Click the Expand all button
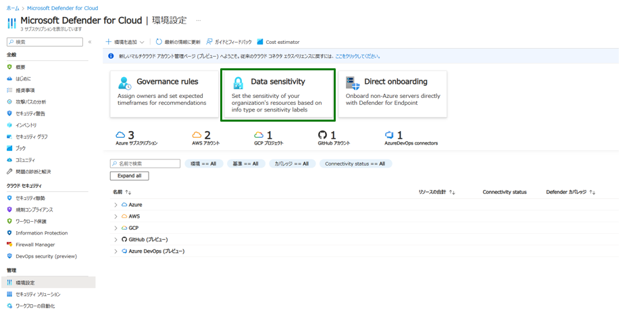 (130, 176)
